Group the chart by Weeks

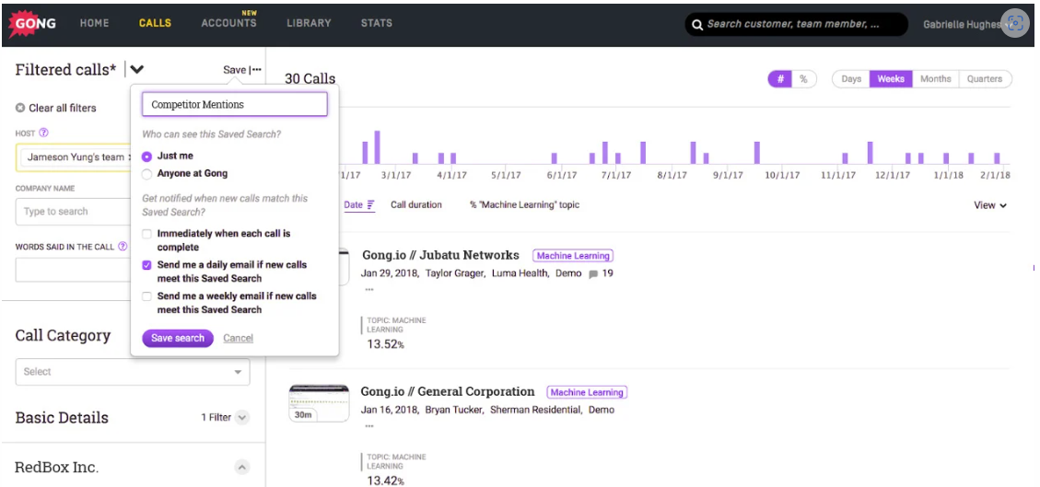pos(891,79)
